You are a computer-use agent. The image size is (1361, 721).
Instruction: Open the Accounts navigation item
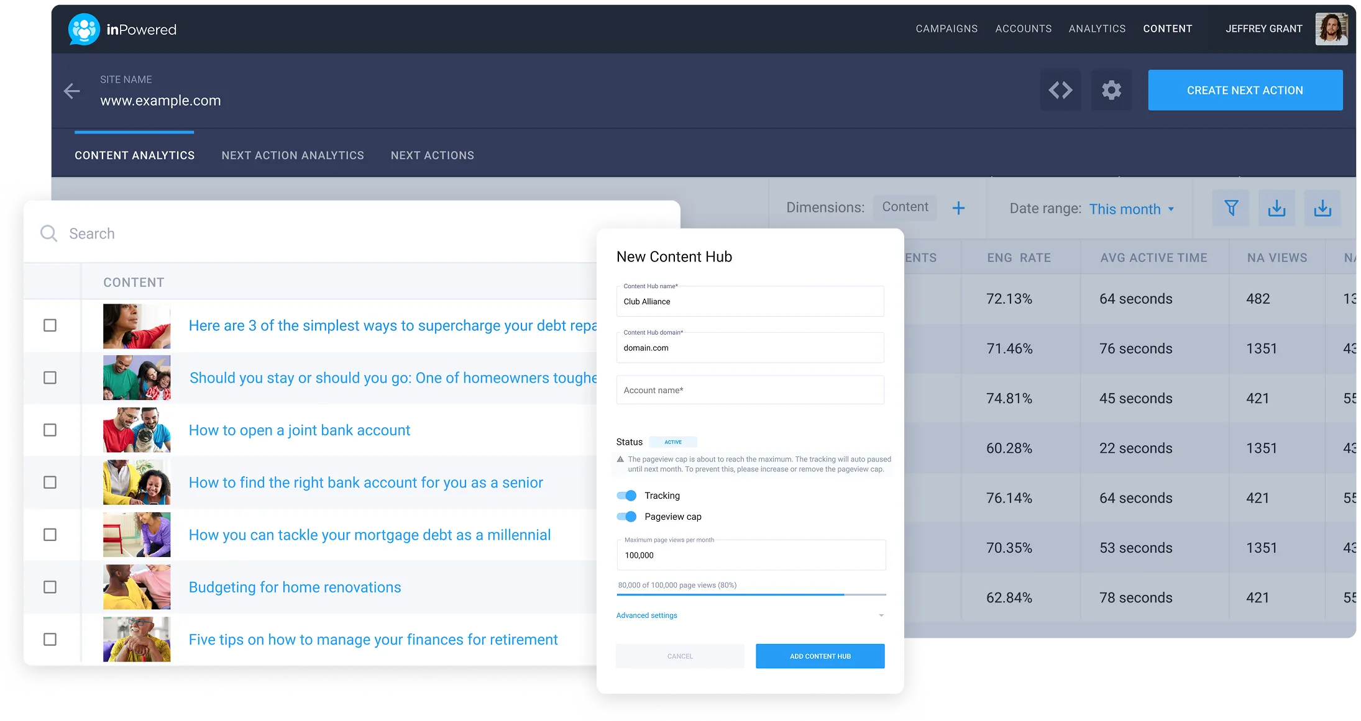1023,29
